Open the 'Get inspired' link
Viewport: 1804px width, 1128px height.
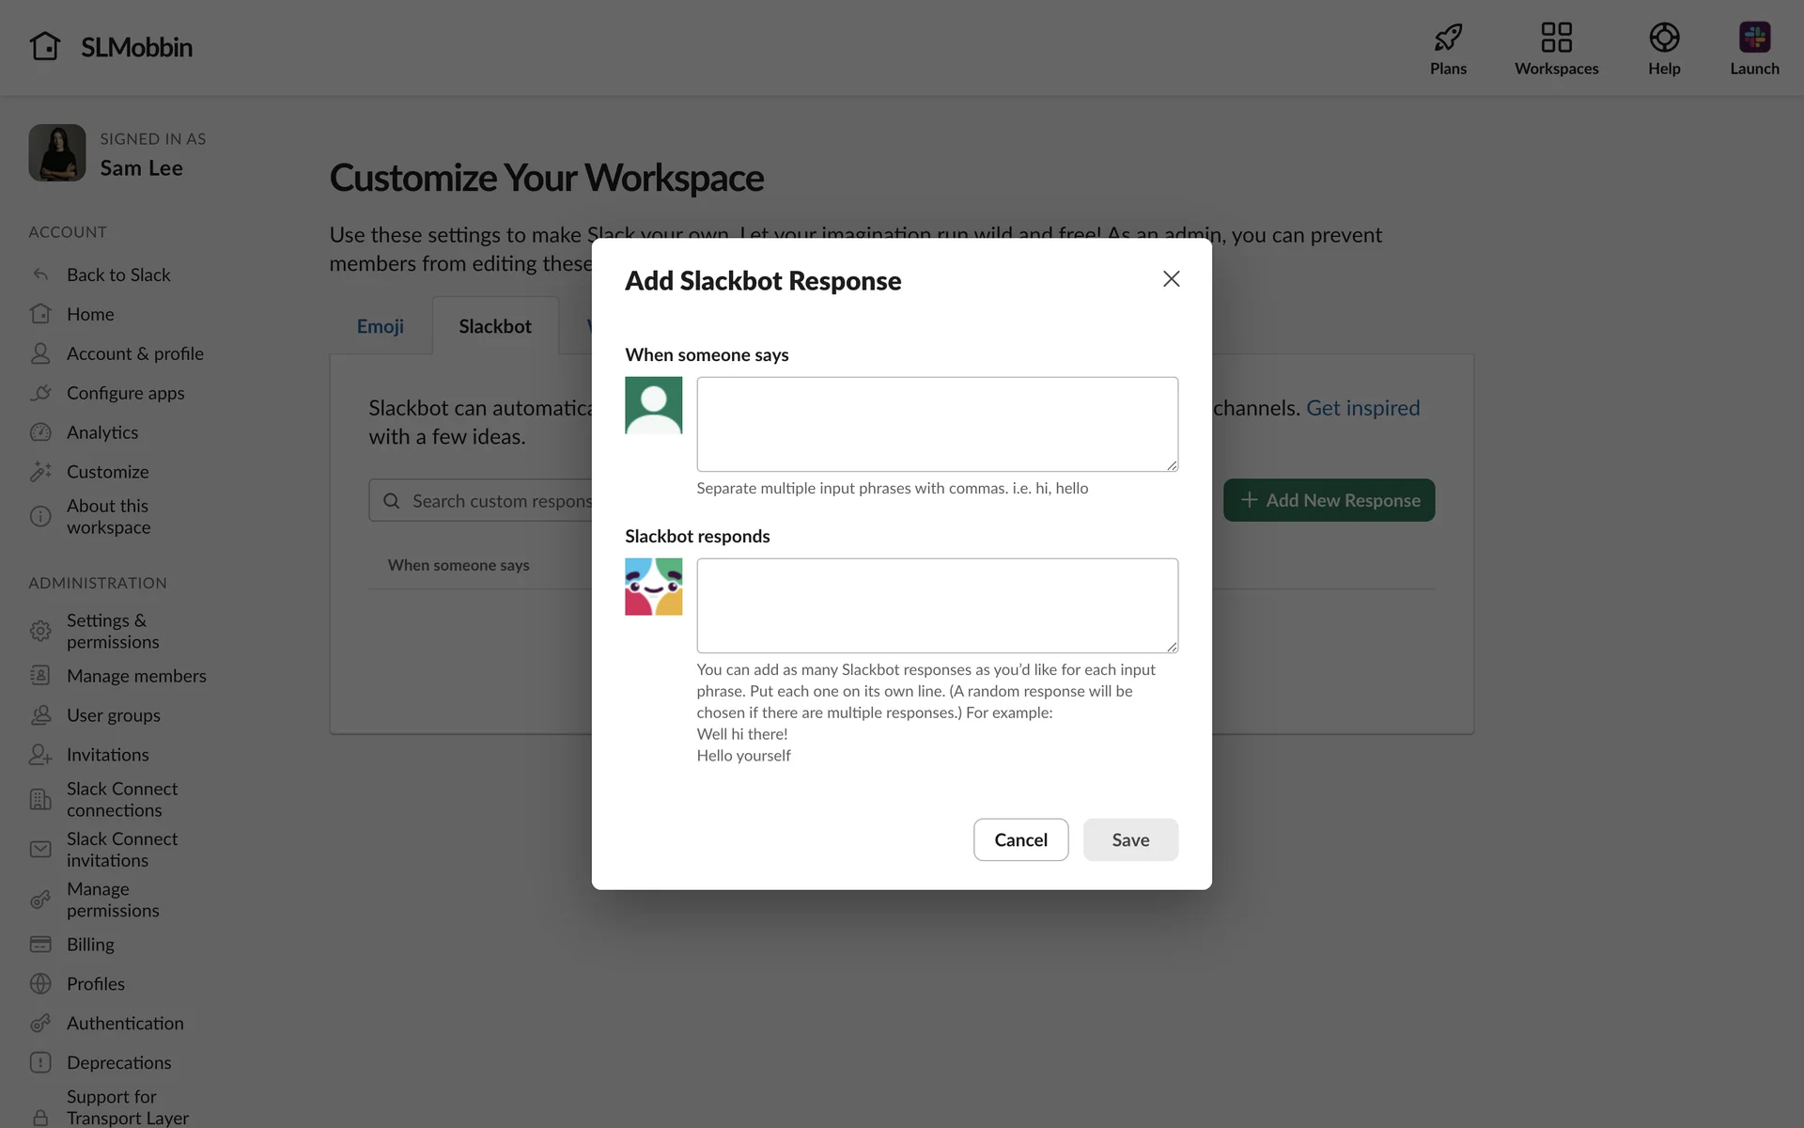coord(1362,408)
